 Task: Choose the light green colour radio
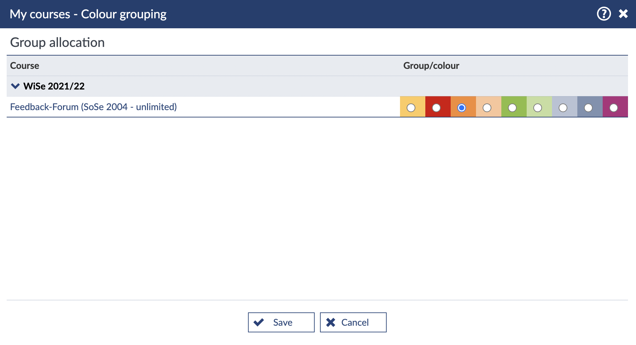538,108
